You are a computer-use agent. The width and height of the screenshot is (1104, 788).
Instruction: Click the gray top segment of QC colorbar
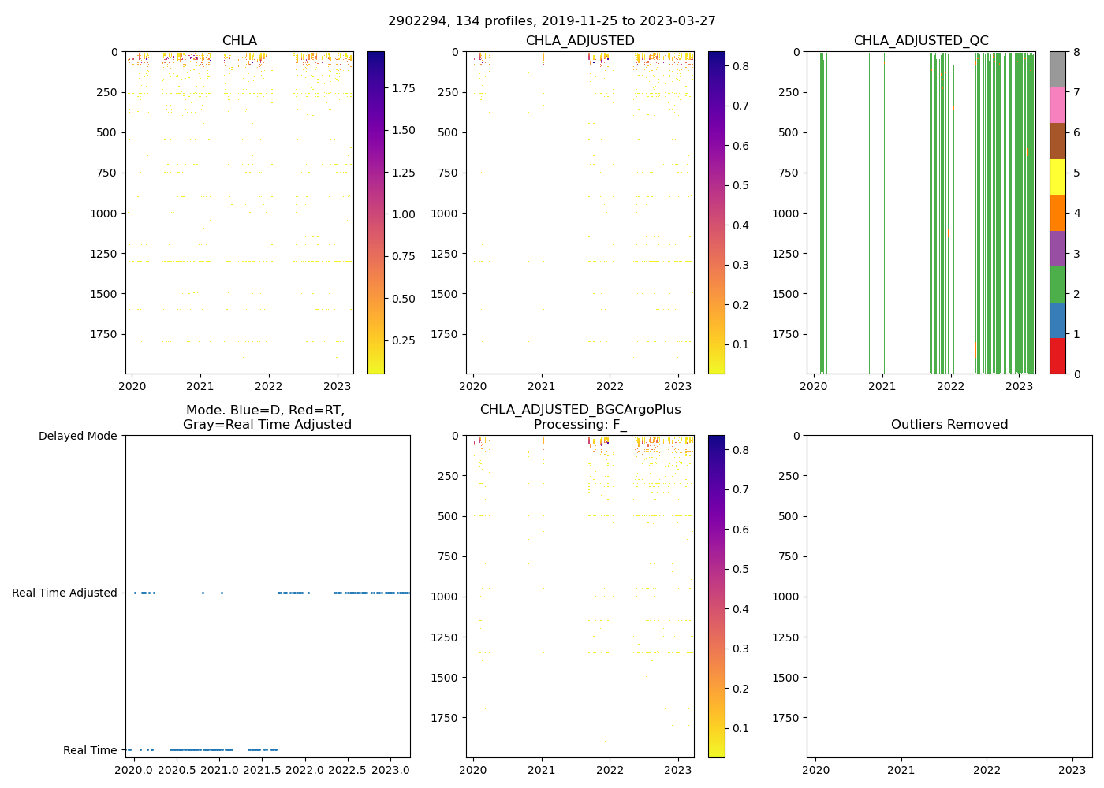pos(1057,69)
